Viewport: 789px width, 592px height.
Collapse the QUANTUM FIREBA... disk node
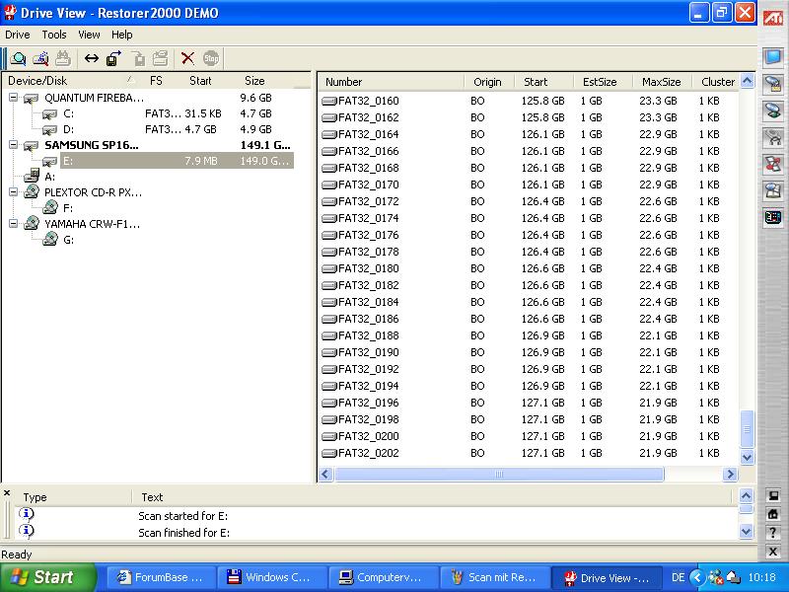coord(14,98)
